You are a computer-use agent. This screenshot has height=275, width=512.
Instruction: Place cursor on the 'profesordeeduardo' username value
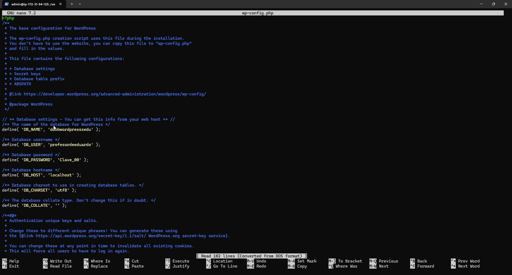[71, 145]
